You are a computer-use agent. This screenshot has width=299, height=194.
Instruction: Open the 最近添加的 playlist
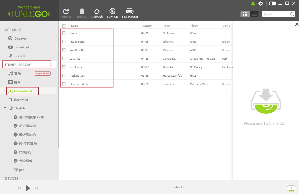coord(25,135)
